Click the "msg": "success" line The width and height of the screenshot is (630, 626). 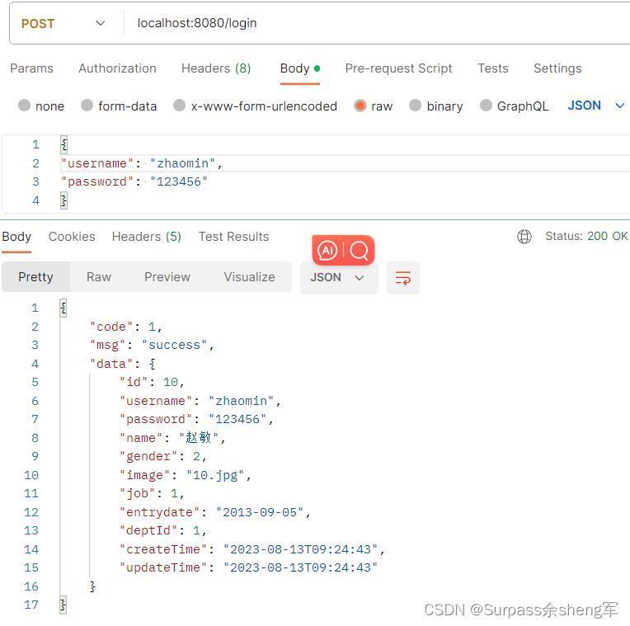click(x=152, y=345)
